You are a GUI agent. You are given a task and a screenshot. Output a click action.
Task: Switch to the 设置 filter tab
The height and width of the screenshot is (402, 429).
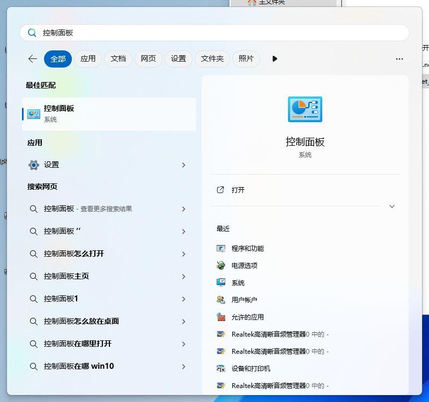pyautogui.click(x=179, y=59)
